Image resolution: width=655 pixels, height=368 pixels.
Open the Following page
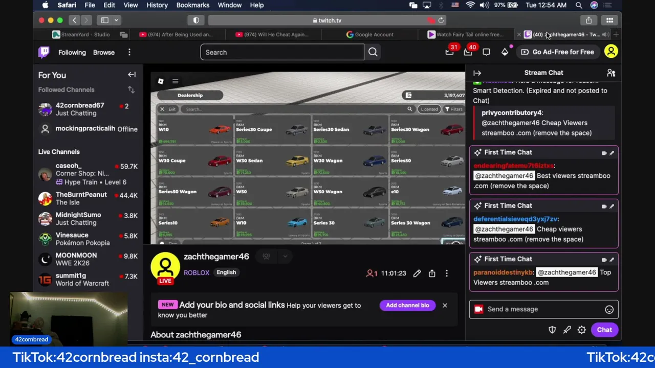[72, 52]
